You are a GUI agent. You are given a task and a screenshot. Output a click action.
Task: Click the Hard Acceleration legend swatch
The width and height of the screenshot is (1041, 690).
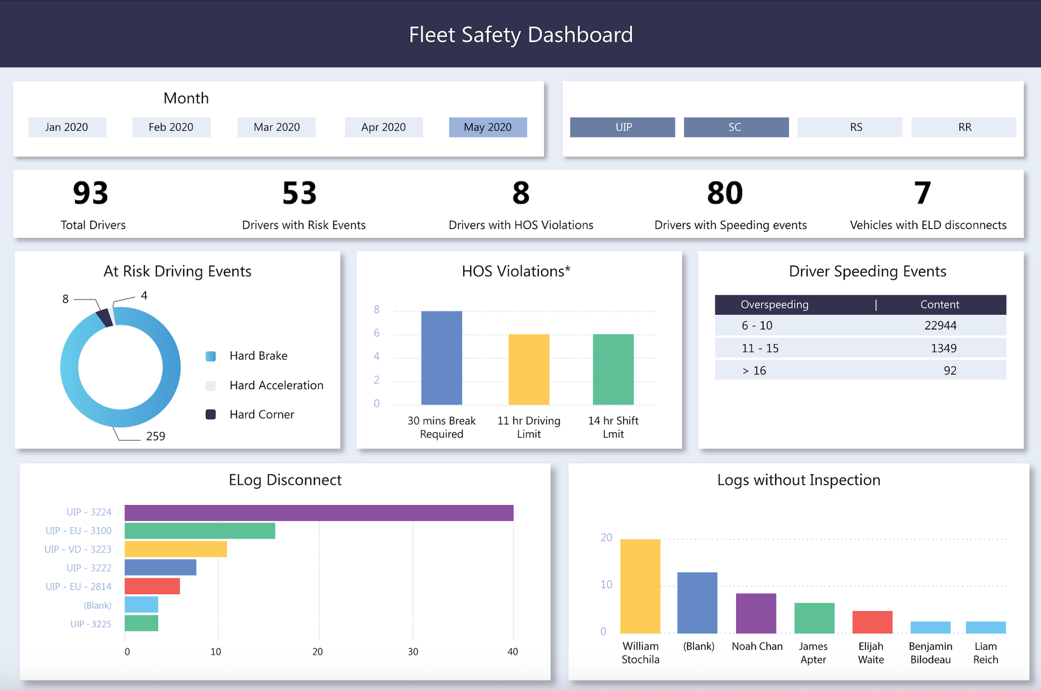211,386
